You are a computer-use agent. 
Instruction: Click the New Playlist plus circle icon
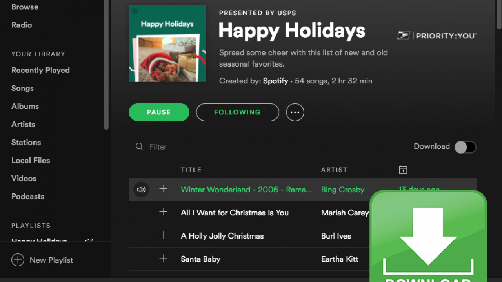click(x=18, y=260)
